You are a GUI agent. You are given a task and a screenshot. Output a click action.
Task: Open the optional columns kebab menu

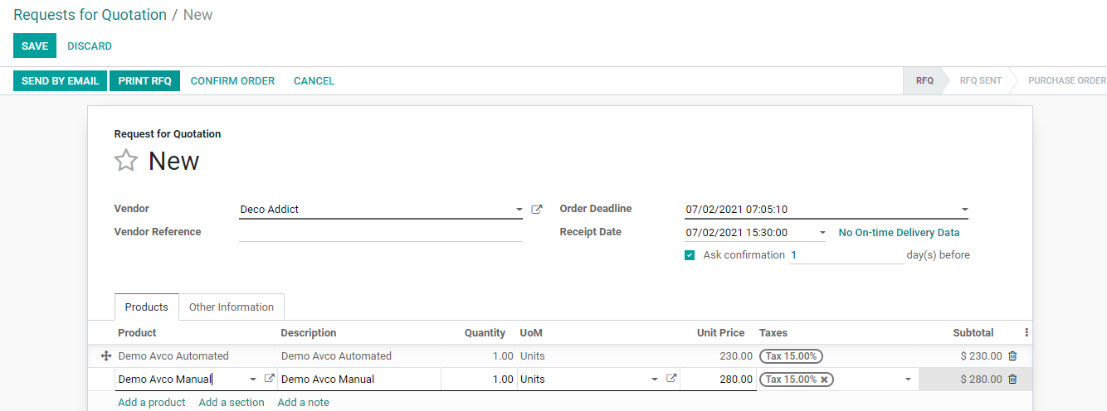[x=1027, y=332]
